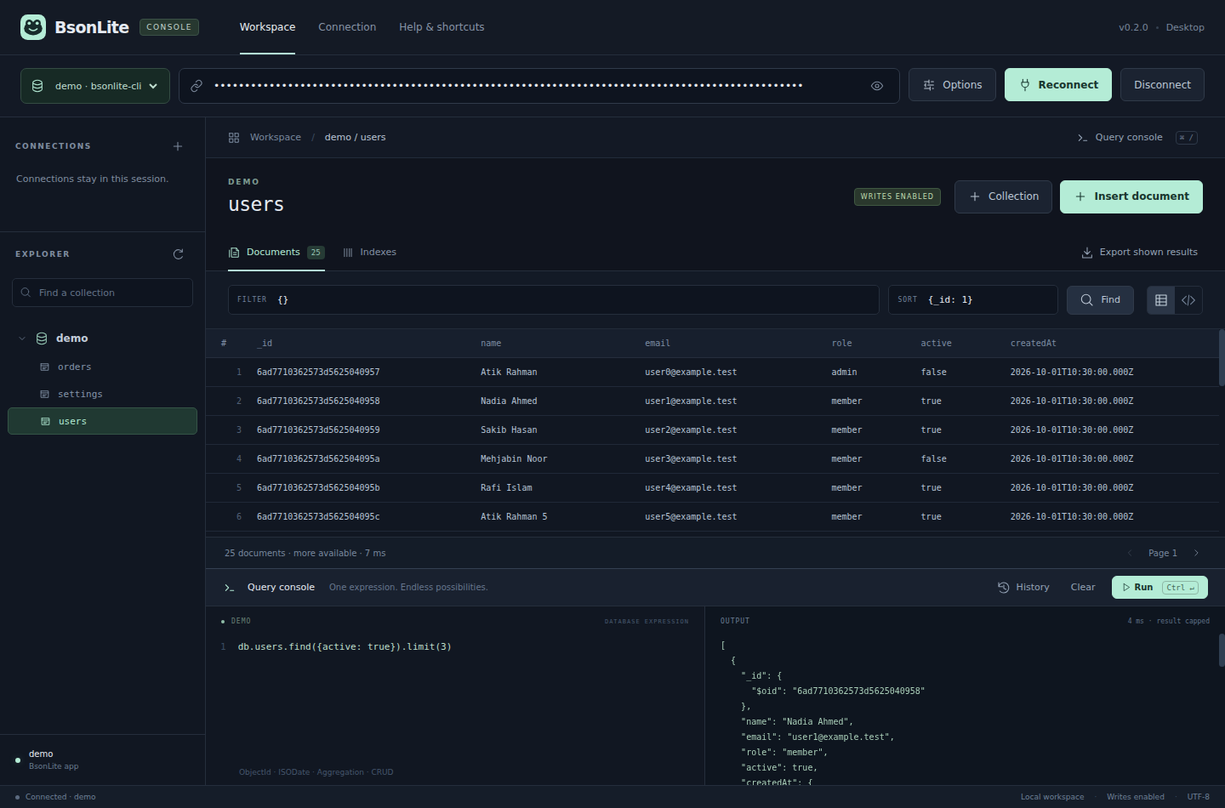
Task: Select the Documents tab
Action: [276, 253]
